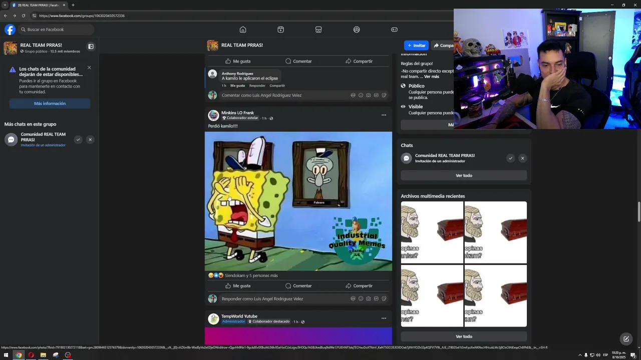
Task: Open top-left recent media thumbnail
Action: pos(432,232)
